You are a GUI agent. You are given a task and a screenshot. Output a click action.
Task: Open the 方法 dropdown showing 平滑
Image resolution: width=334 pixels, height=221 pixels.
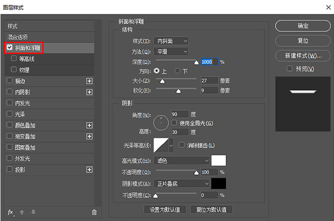tap(171, 51)
